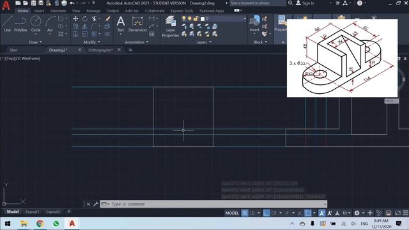This screenshot has width=409, height=230.
Task: Switch to the Layout1 tab
Action: coord(33,211)
